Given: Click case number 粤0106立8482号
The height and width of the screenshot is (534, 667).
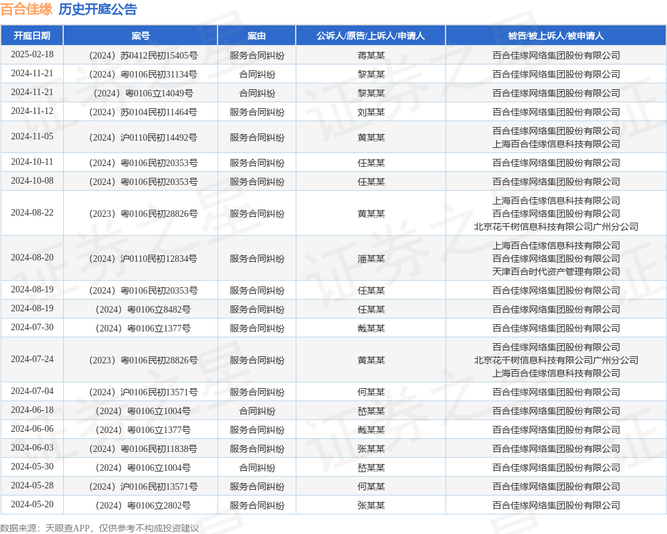Looking at the screenshot, I should pyautogui.click(x=143, y=309).
